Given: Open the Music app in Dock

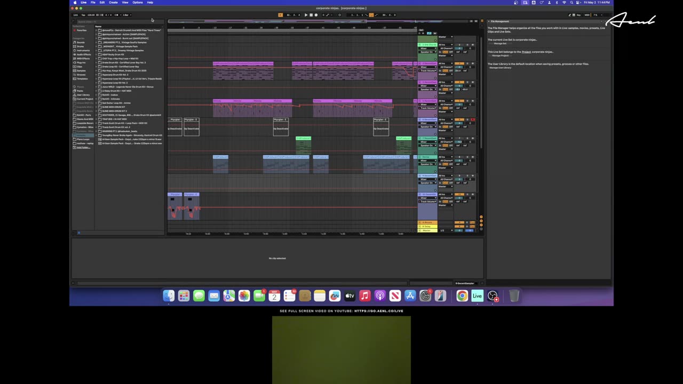Looking at the screenshot, I should click(364, 296).
